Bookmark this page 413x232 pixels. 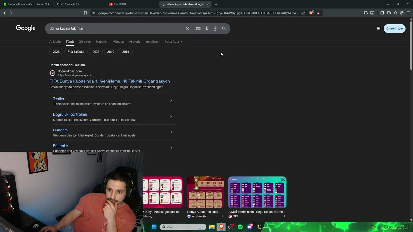pyautogui.click(x=85, y=13)
